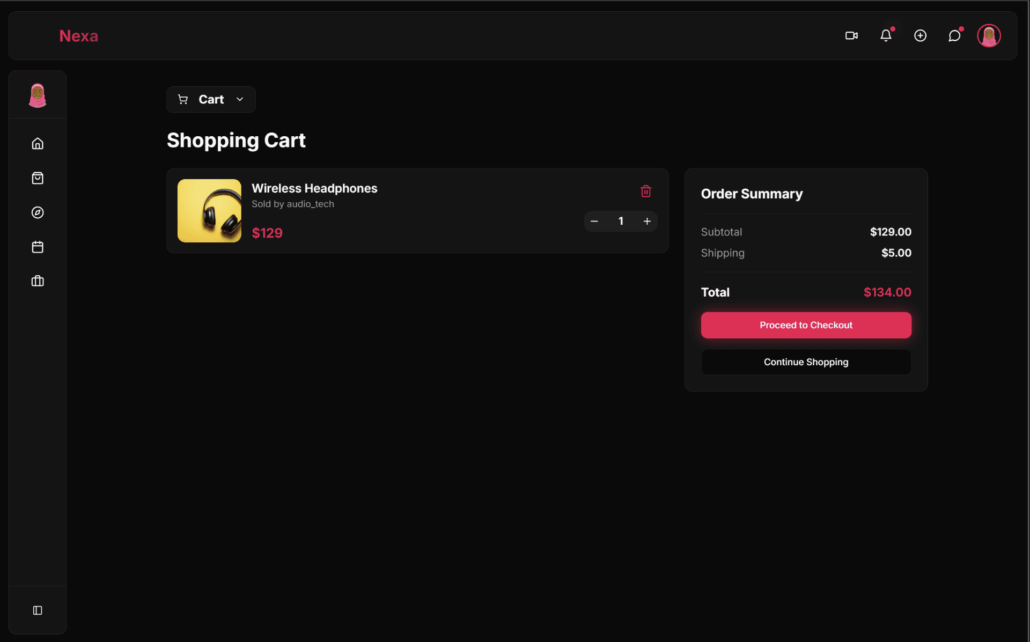Remove Wireless Headphones with trash icon
This screenshot has width=1030, height=642.
pyautogui.click(x=646, y=191)
